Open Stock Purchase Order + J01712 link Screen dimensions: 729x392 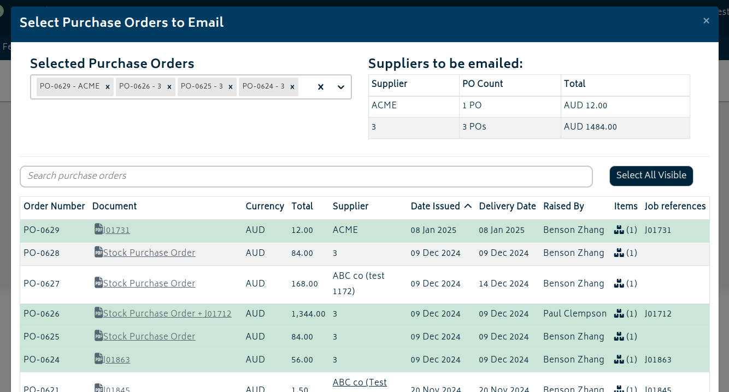pyautogui.click(x=167, y=314)
